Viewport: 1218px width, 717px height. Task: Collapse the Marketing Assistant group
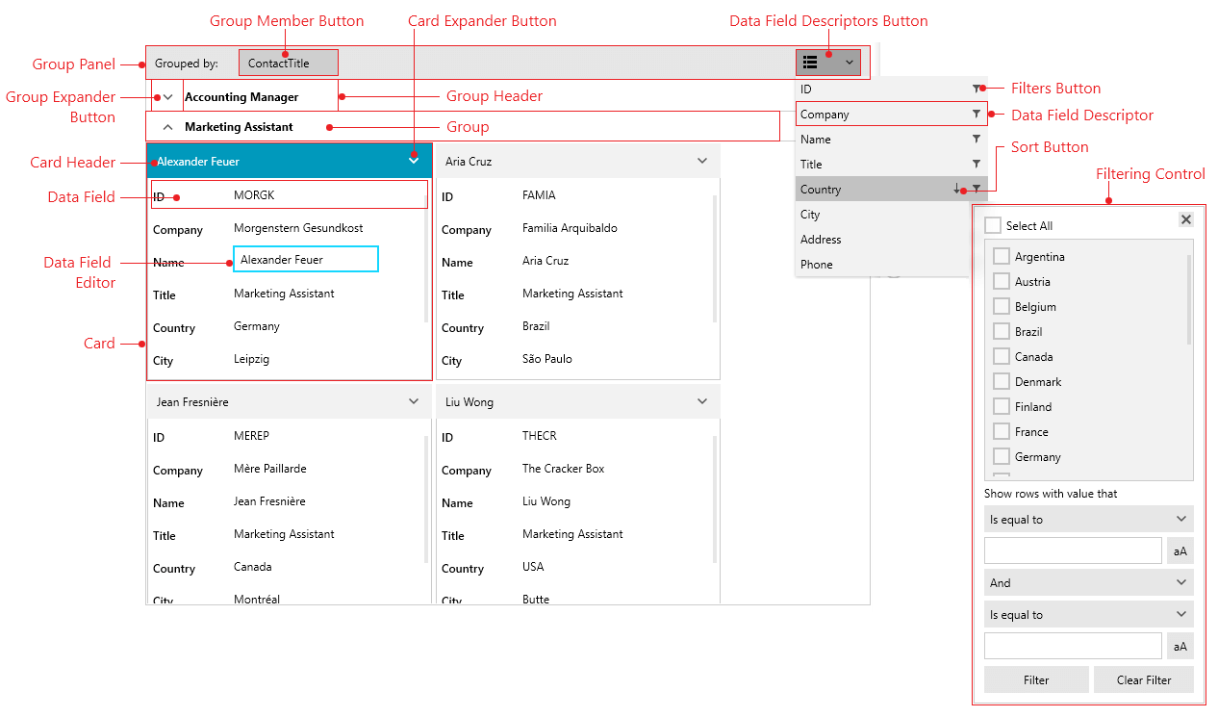[167, 126]
